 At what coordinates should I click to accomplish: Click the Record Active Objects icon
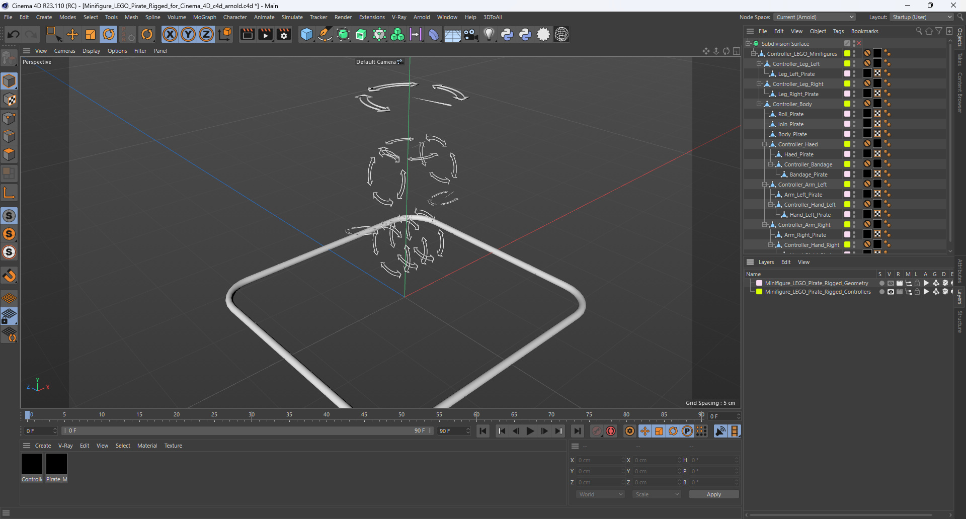(x=597, y=431)
